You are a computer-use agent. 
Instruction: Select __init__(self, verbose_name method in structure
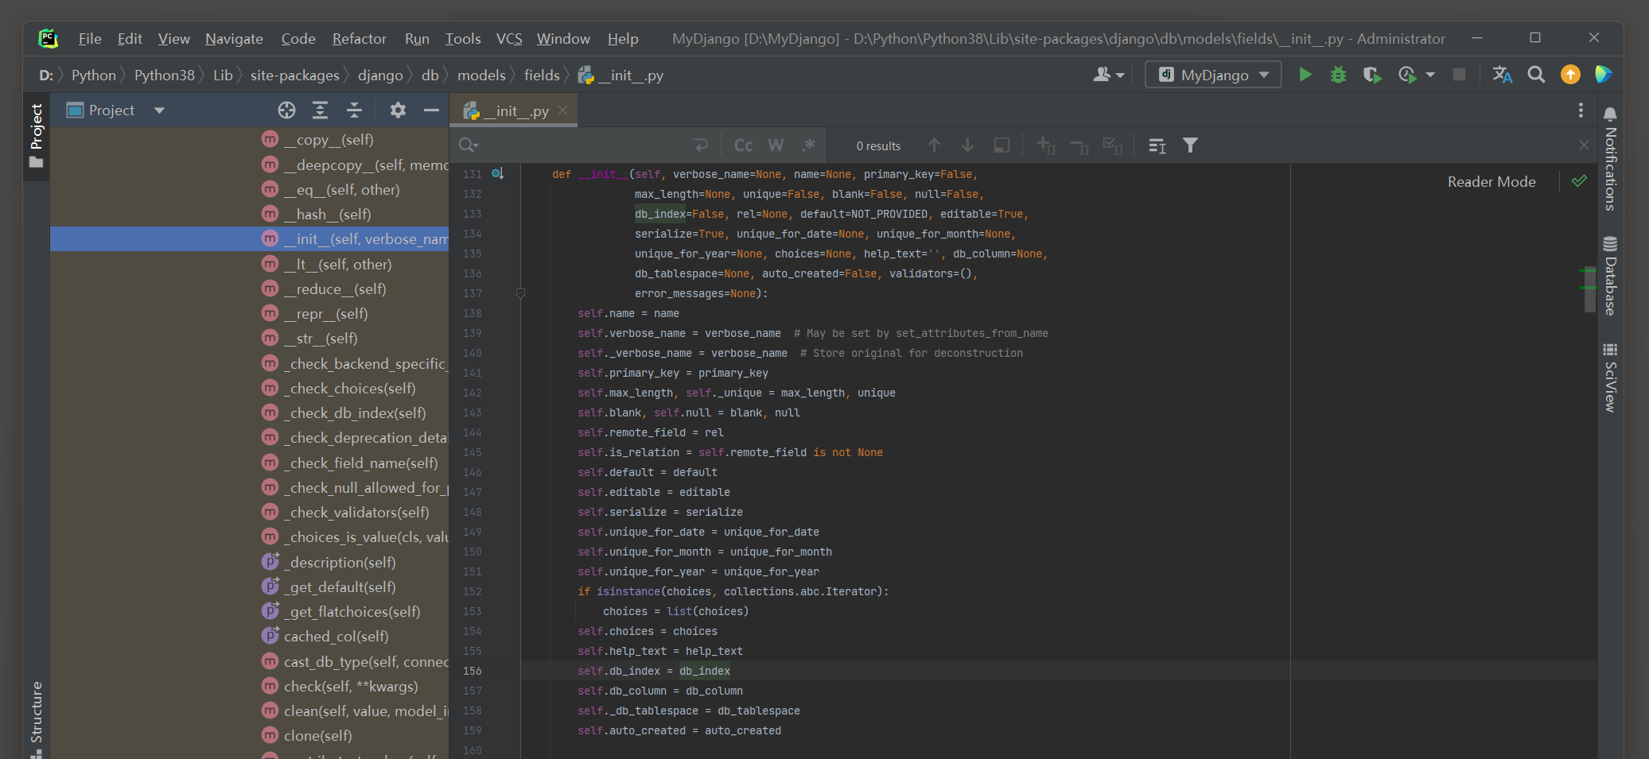tap(250, 239)
